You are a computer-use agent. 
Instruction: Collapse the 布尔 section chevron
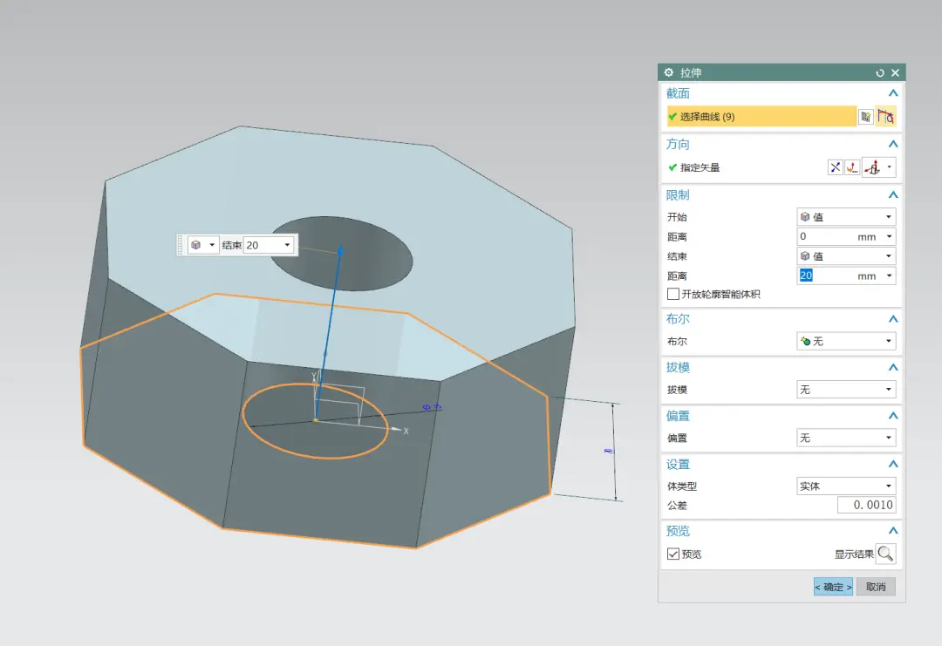(x=893, y=319)
